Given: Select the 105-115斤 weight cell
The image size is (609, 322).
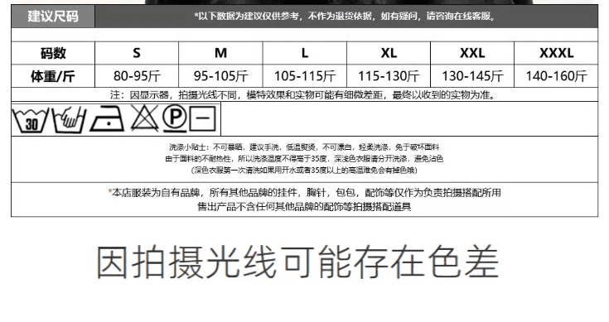Looking at the screenshot, I should (x=305, y=76).
